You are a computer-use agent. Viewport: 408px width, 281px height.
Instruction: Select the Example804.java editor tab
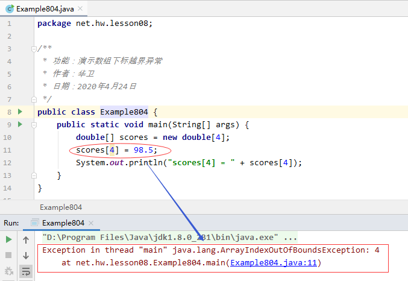click(45, 9)
